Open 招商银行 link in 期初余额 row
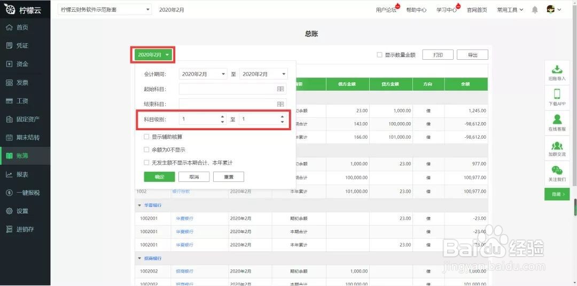The image size is (577, 286). [185, 271]
